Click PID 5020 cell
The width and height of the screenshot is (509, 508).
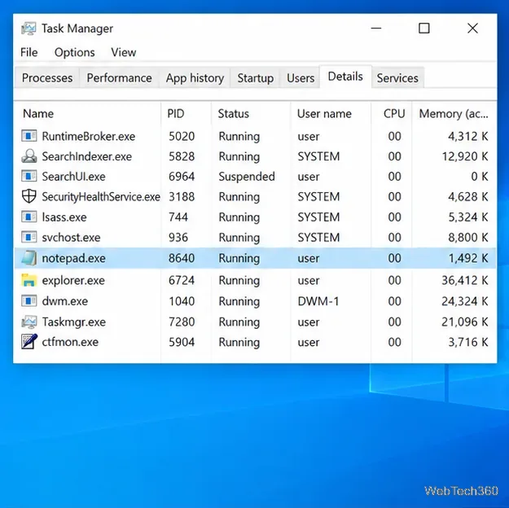pyautogui.click(x=182, y=136)
